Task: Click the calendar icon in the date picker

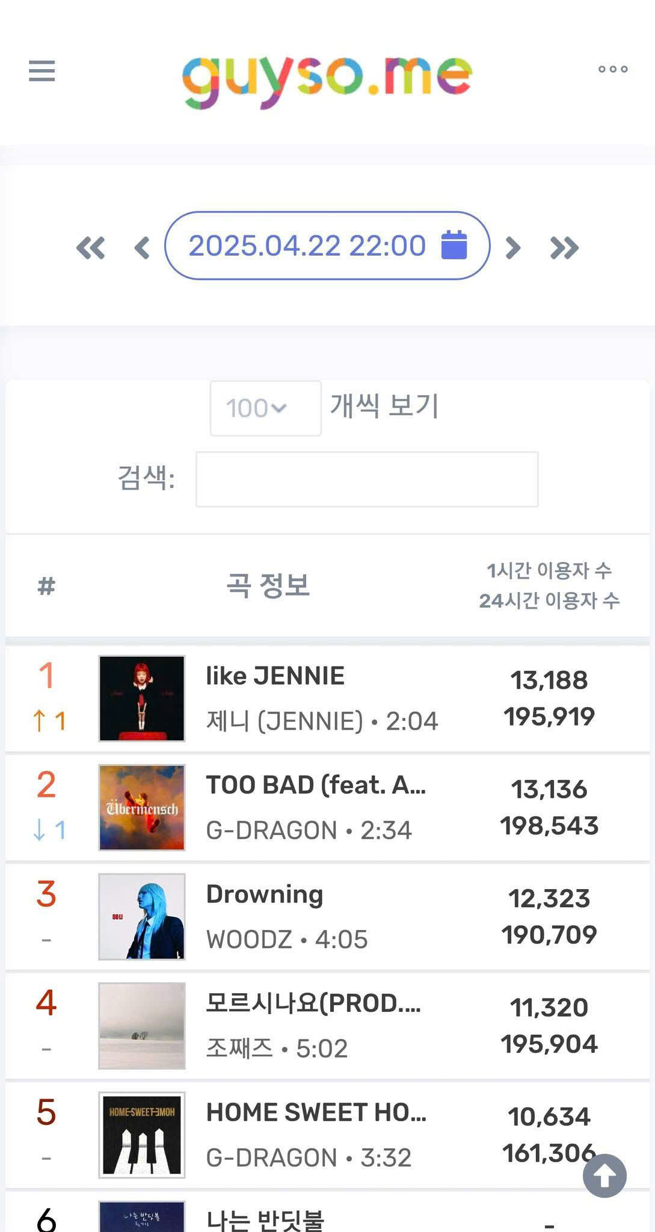Action: pos(454,245)
